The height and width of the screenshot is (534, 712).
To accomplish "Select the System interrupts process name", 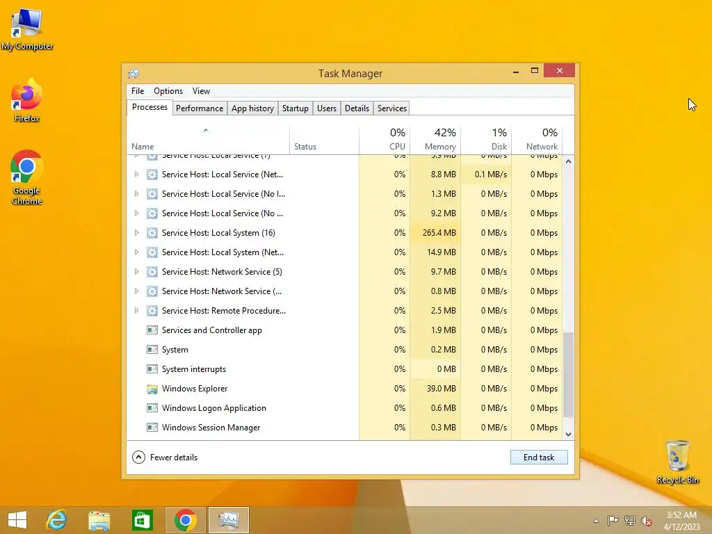I will (x=194, y=369).
